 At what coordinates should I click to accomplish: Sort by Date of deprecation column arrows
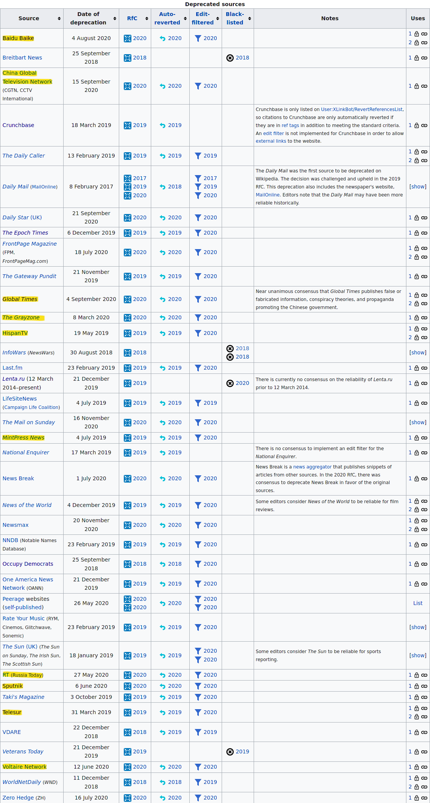(115, 19)
